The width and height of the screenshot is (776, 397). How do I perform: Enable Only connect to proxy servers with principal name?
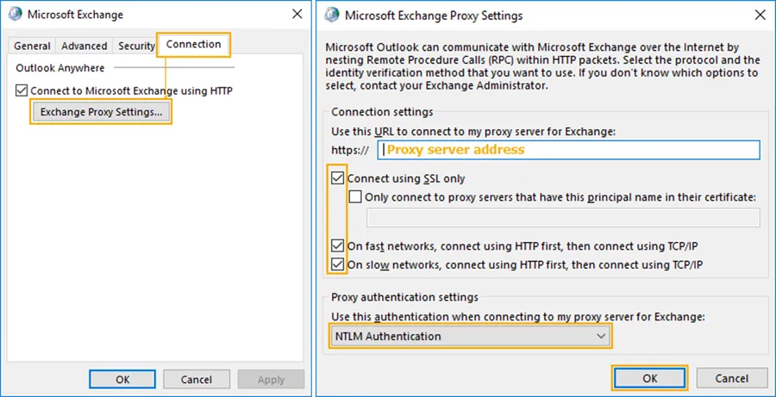click(355, 197)
